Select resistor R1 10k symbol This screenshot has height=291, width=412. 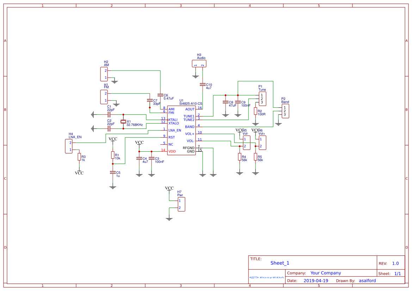pos(113,155)
